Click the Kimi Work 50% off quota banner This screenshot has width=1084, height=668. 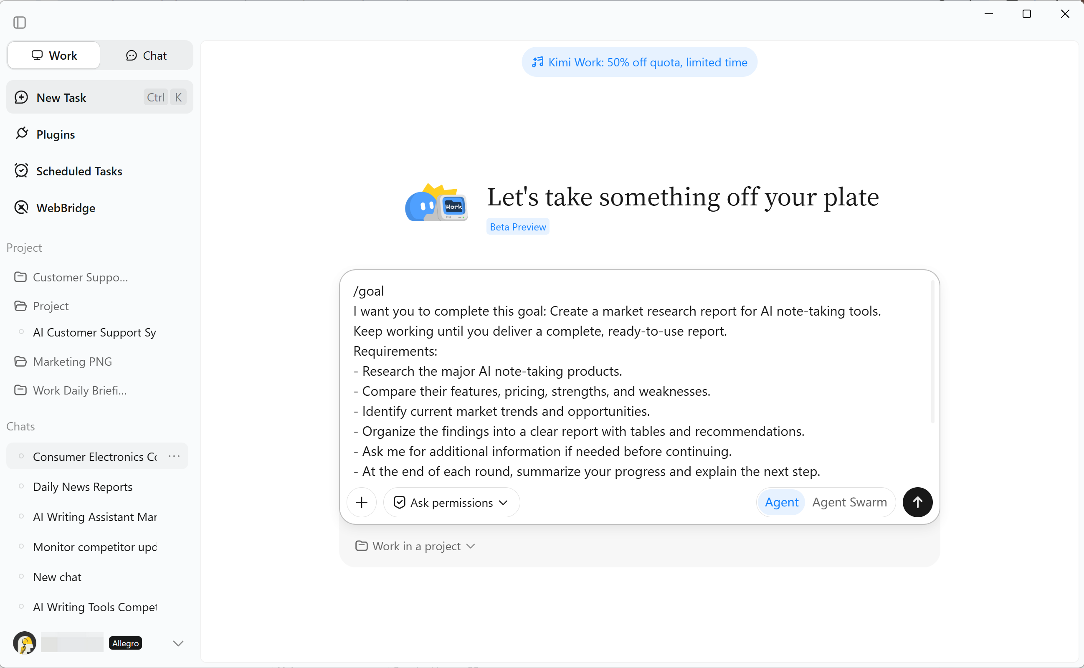click(x=639, y=62)
